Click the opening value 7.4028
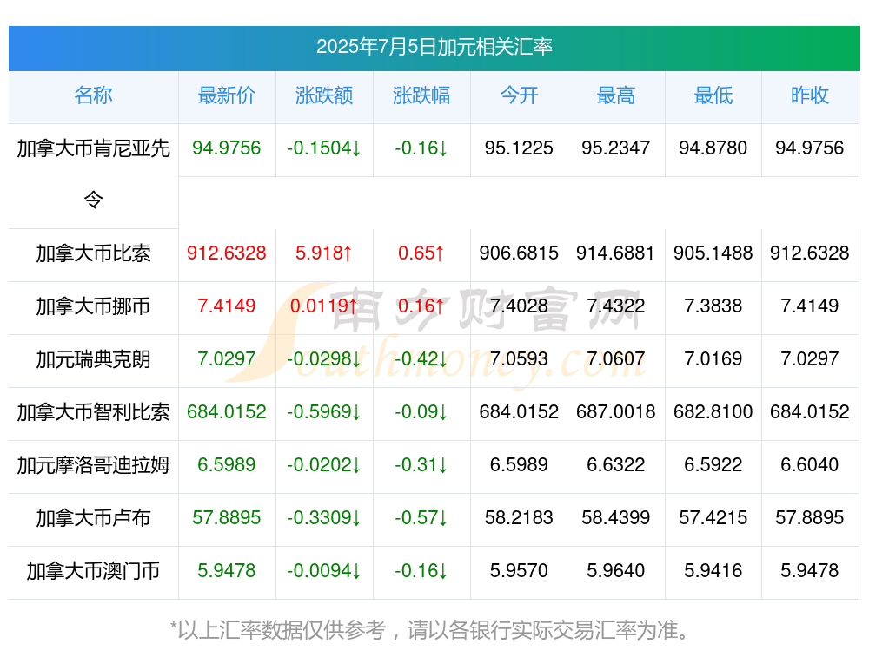The image size is (869, 657). pos(519,306)
